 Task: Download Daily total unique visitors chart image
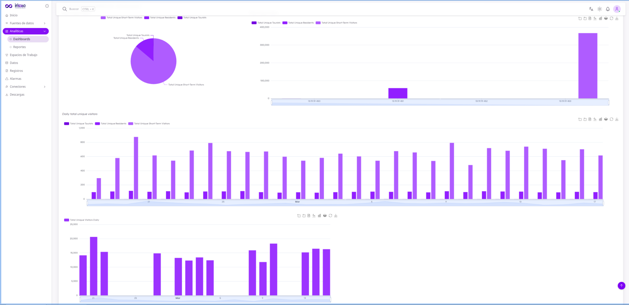[x=617, y=119]
